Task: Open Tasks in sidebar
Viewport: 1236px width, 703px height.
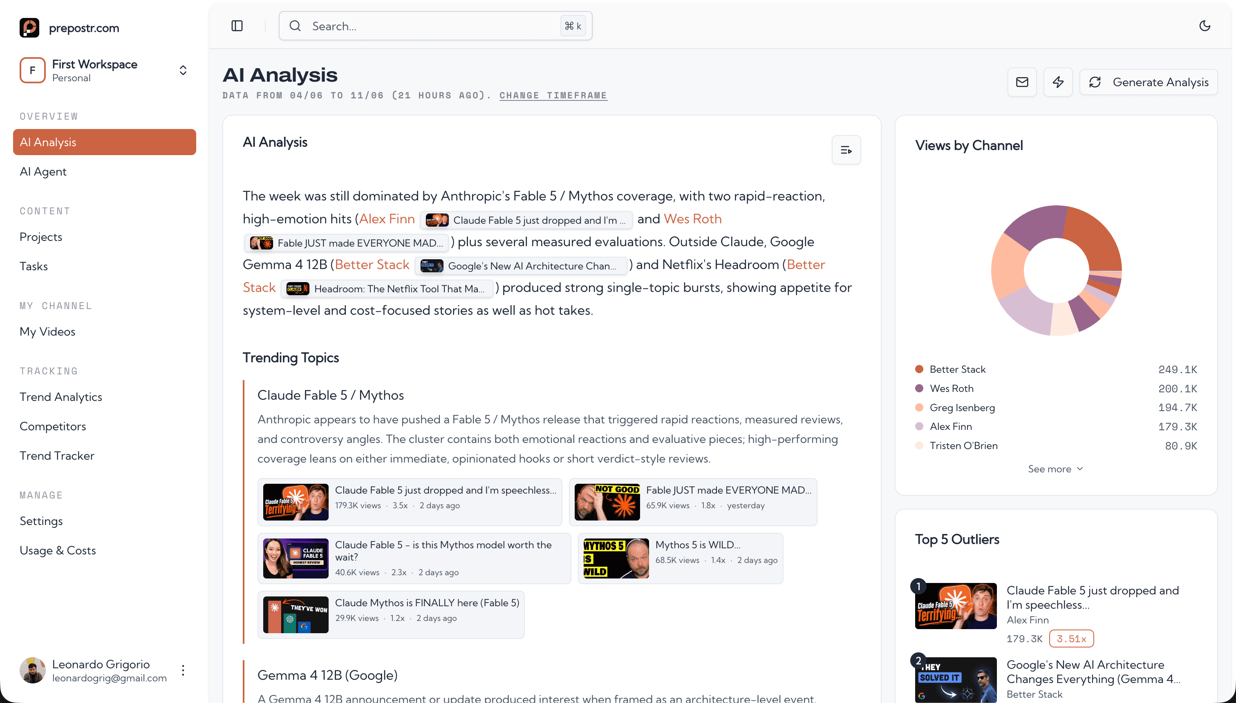Action: tap(34, 266)
